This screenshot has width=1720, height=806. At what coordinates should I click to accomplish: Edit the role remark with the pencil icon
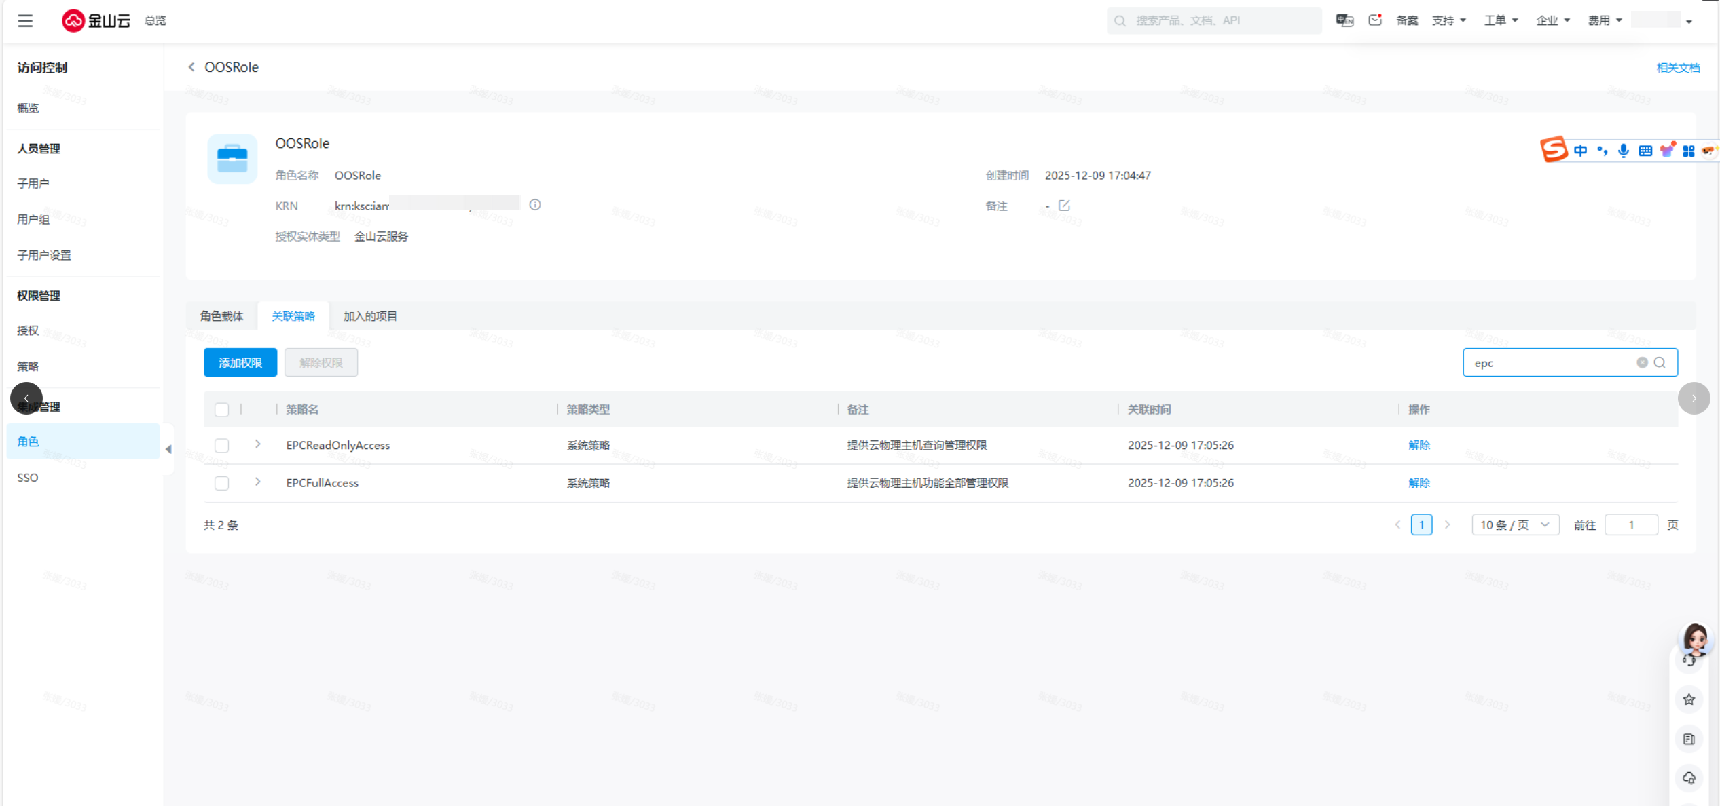(1064, 206)
